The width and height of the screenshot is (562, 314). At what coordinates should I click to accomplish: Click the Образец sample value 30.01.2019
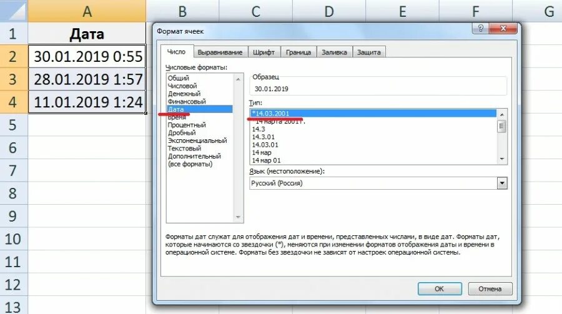(x=272, y=89)
